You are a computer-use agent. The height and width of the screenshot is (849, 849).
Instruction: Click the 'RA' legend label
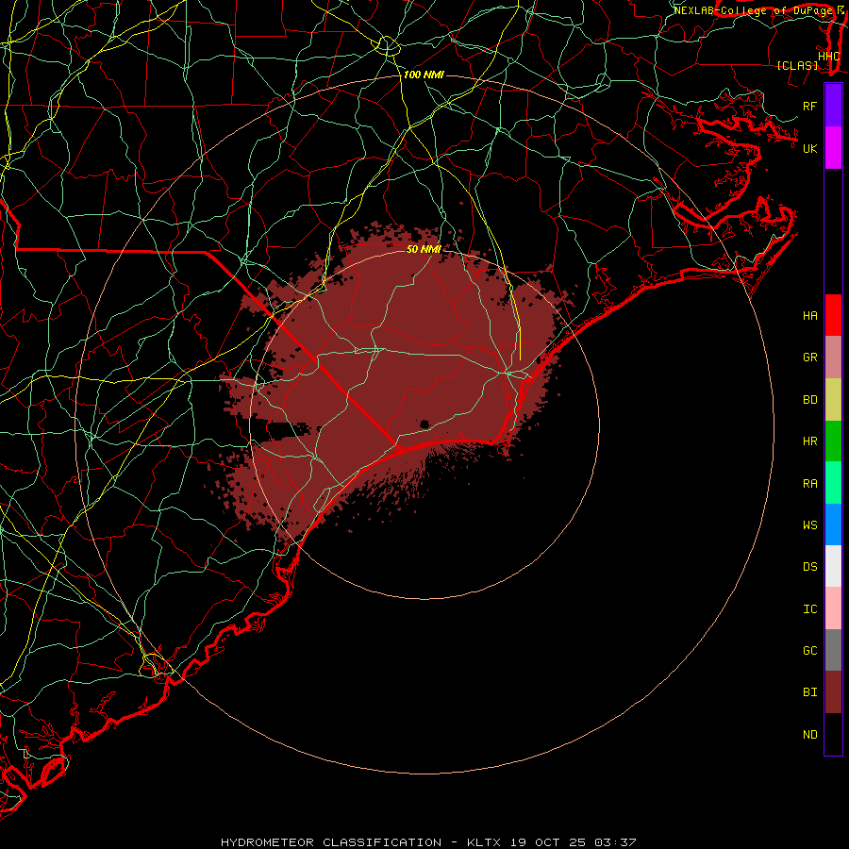point(809,484)
